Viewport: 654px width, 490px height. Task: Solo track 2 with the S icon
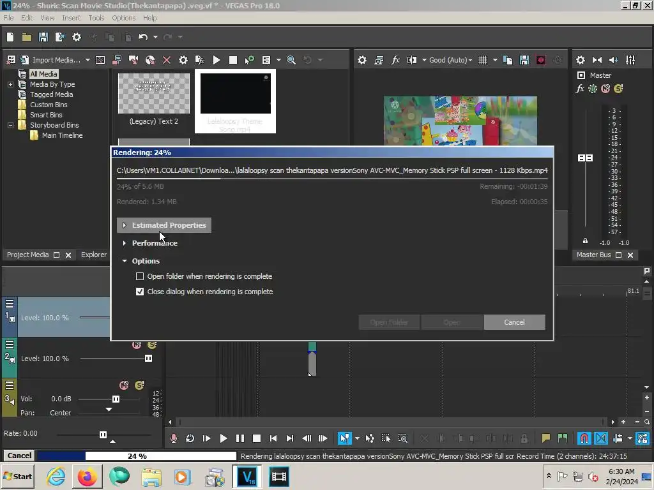152,345
